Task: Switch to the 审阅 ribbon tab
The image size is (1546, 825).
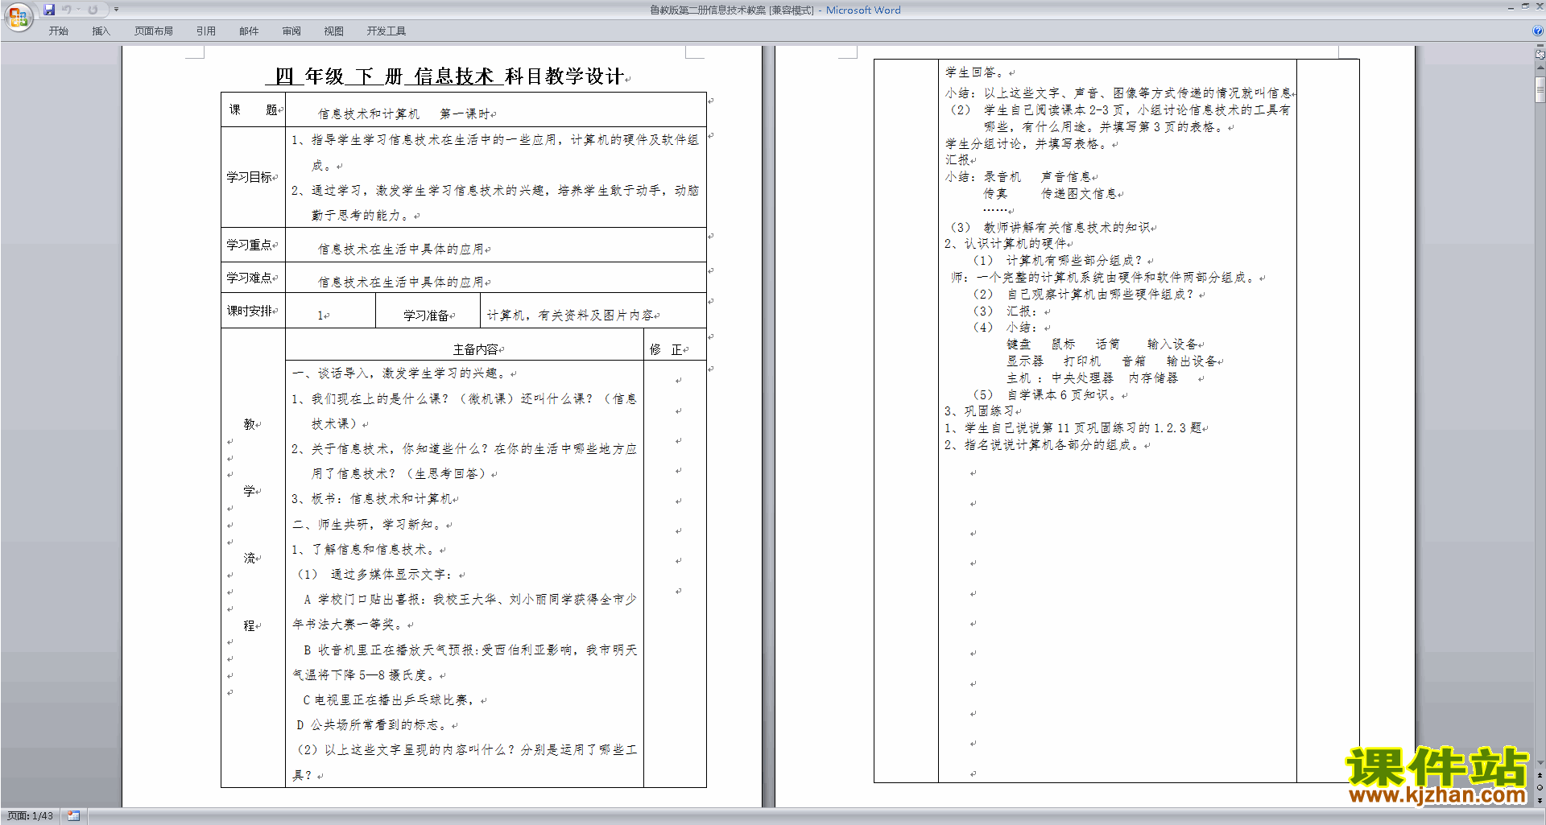Action: 291,31
